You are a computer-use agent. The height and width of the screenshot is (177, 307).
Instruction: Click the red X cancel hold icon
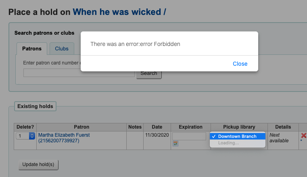pyautogui.click(x=303, y=135)
